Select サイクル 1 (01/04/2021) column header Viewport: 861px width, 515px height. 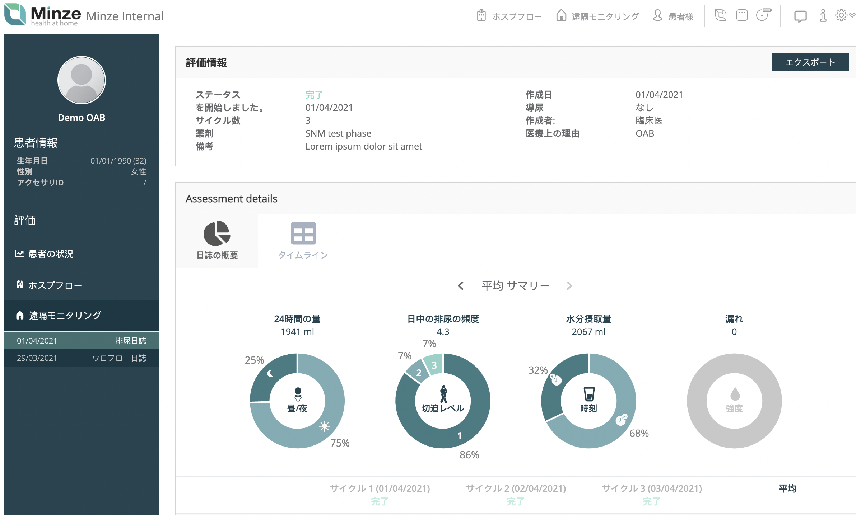point(380,488)
